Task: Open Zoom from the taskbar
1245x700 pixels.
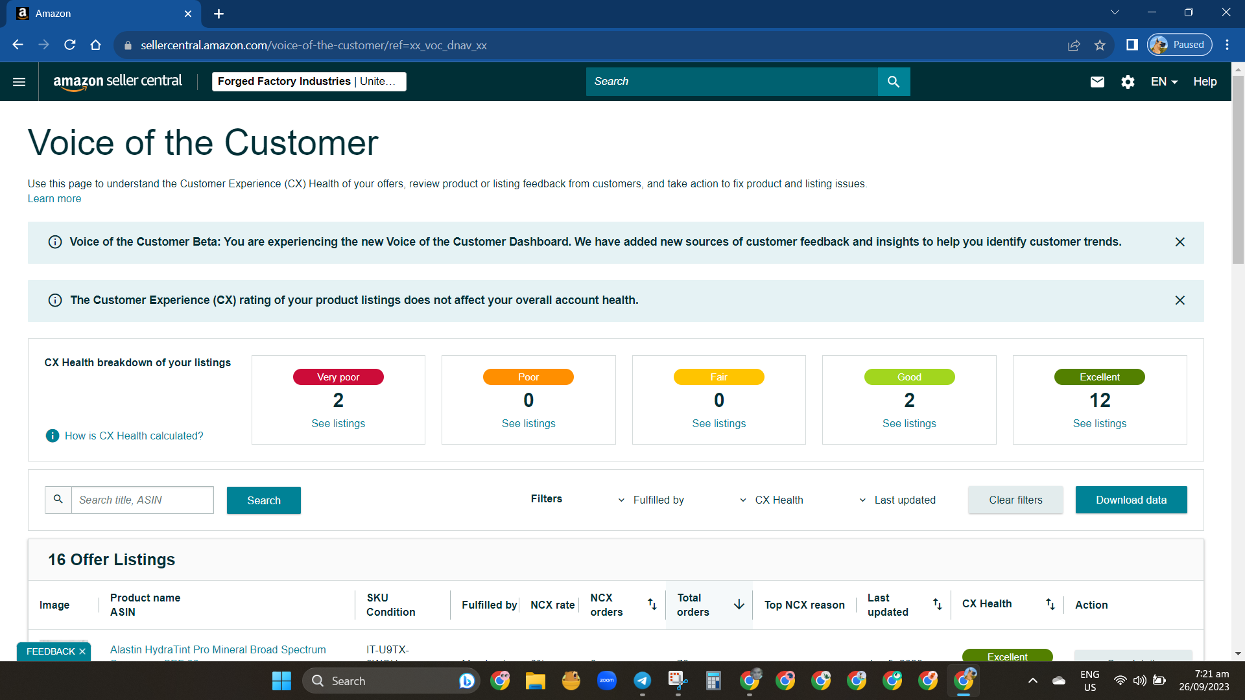Action: 606,681
